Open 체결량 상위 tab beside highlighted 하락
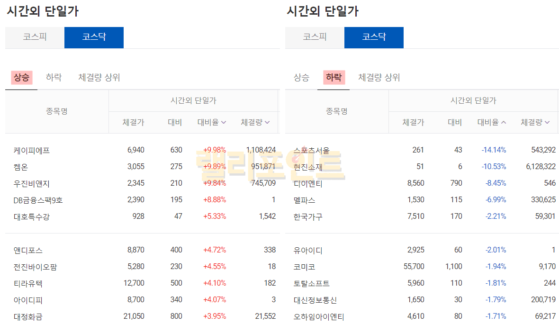 (x=379, y=78)
